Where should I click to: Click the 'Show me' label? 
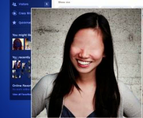pos(64,2)
